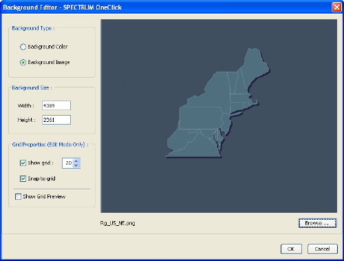Screen dimensions: 344x261
Task: Click the Height label text
Action: point(27,120)
